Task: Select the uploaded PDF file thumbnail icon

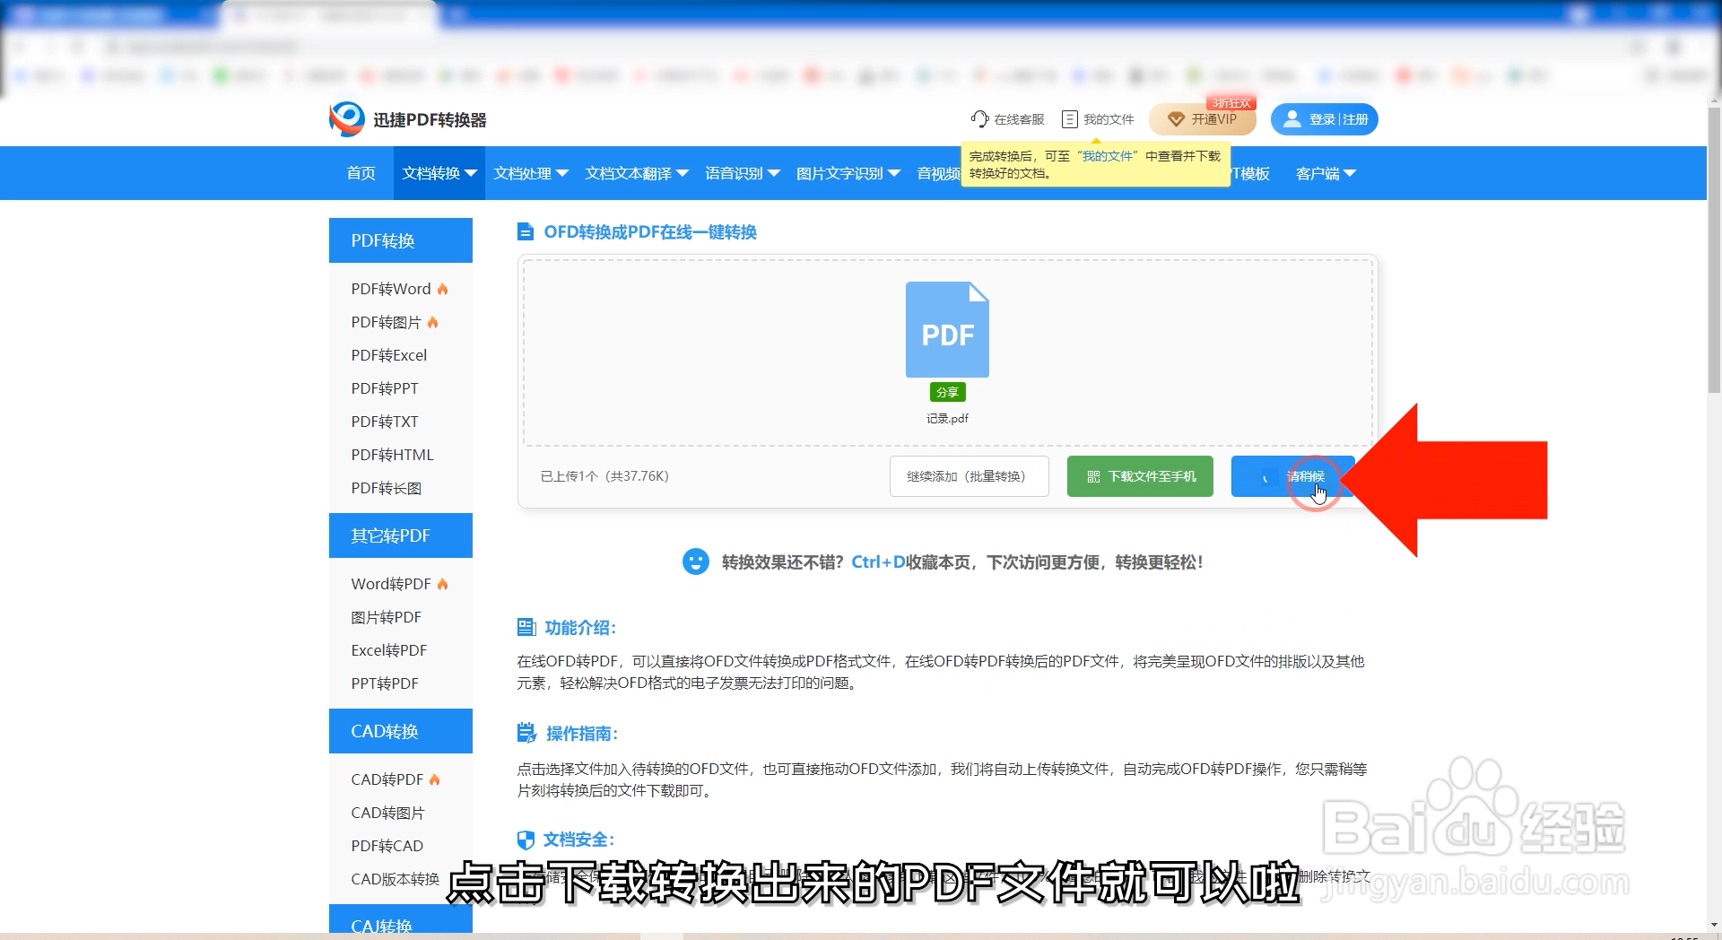Action: (x=947, y=329)
